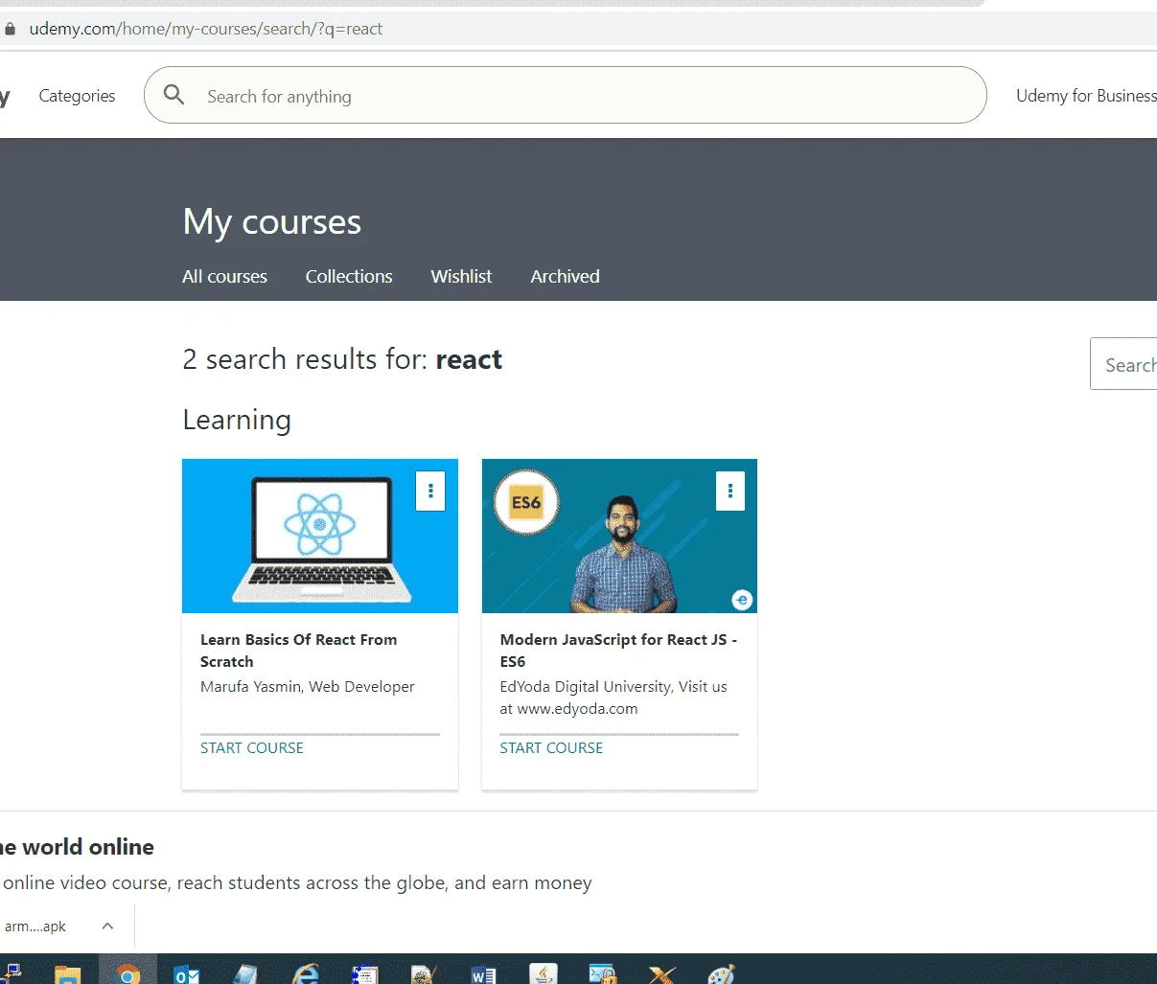Screen dimensions: 1157x984
Task: Start the Learn Basics Of React course
Action: point(251,747)
